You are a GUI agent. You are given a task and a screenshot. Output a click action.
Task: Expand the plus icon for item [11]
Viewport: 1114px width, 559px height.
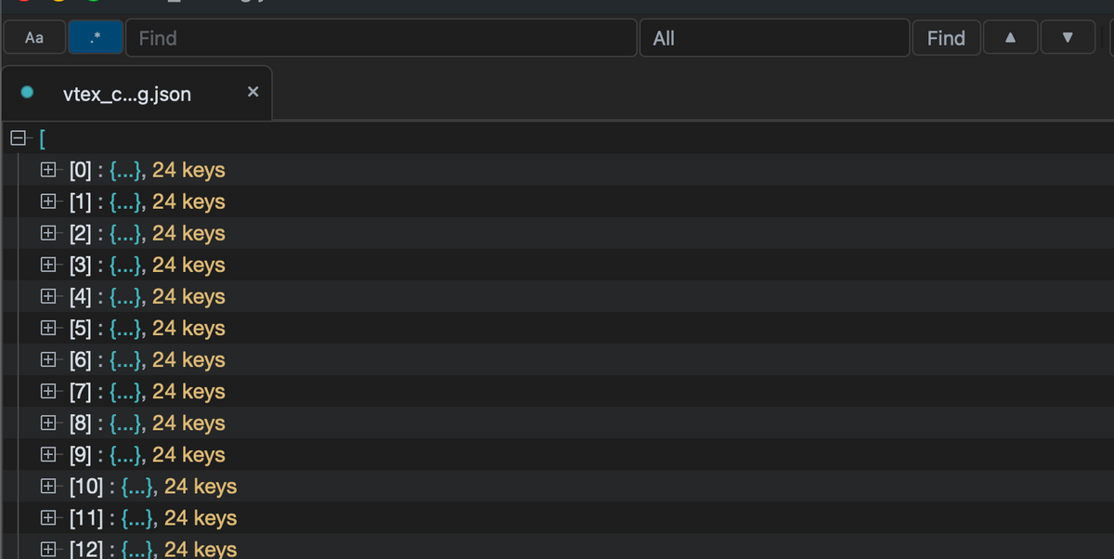[47, 518]
